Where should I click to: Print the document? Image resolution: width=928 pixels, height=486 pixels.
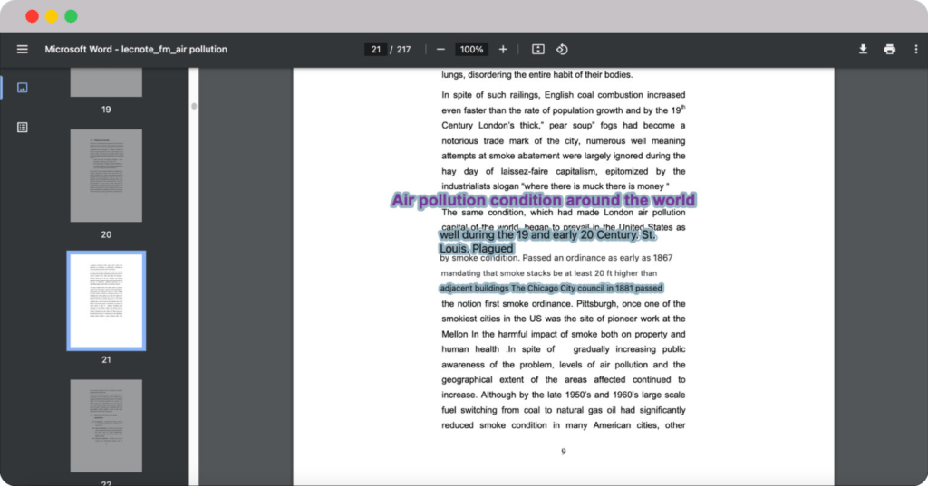pyautogui.click(x=890, y=49)
